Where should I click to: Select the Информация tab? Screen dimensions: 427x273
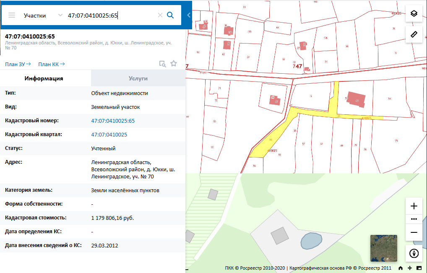pyautogui.click(x=44, y=78)
